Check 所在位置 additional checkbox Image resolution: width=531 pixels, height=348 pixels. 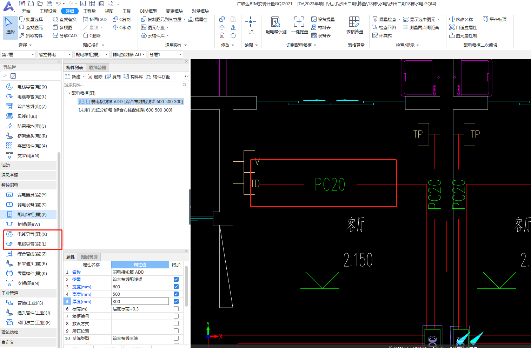176,331
